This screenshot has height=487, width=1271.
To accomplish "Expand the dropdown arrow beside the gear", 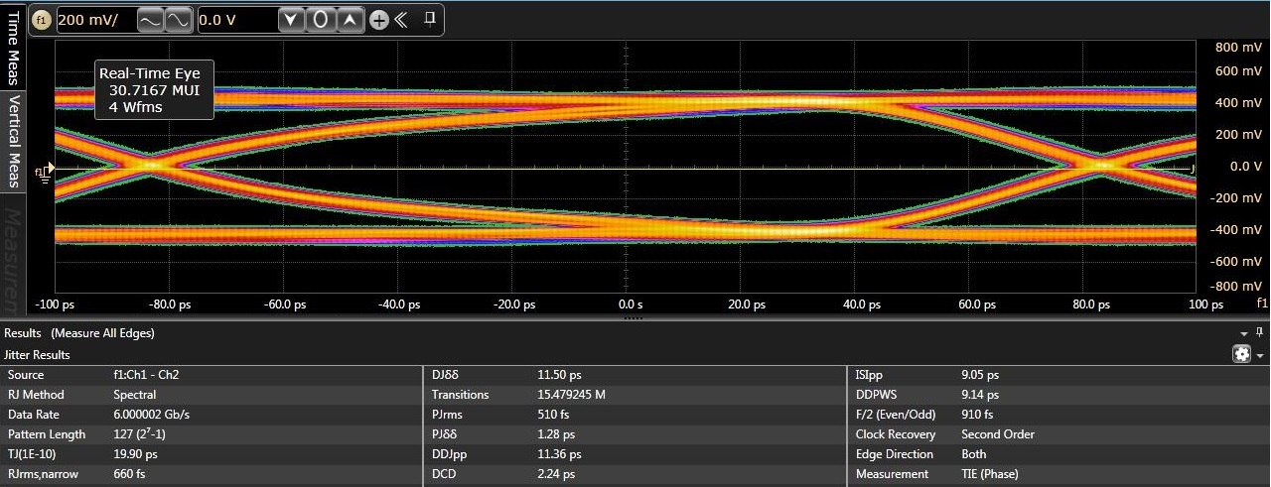I will pyautogui.click(x=1260, y=355).
